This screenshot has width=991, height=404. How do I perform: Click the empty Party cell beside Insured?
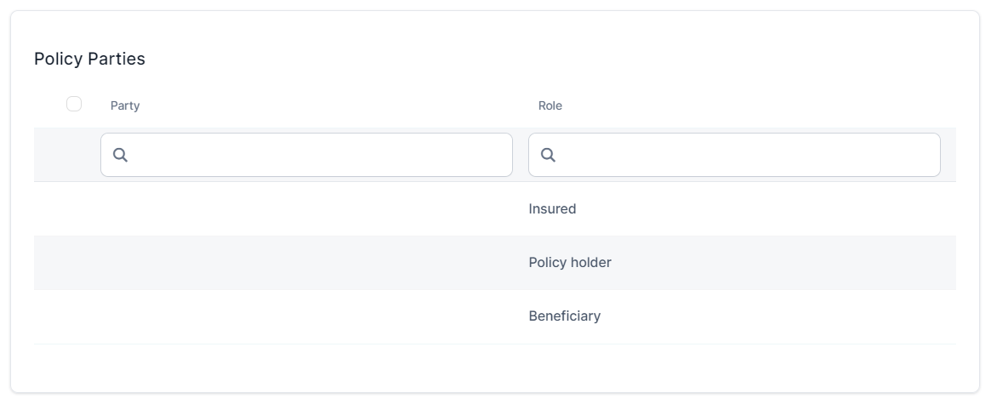coord(306,208)
